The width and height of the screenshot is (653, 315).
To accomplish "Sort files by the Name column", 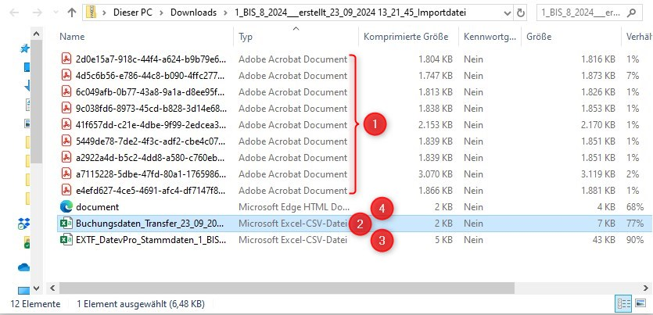I will 72,37.
